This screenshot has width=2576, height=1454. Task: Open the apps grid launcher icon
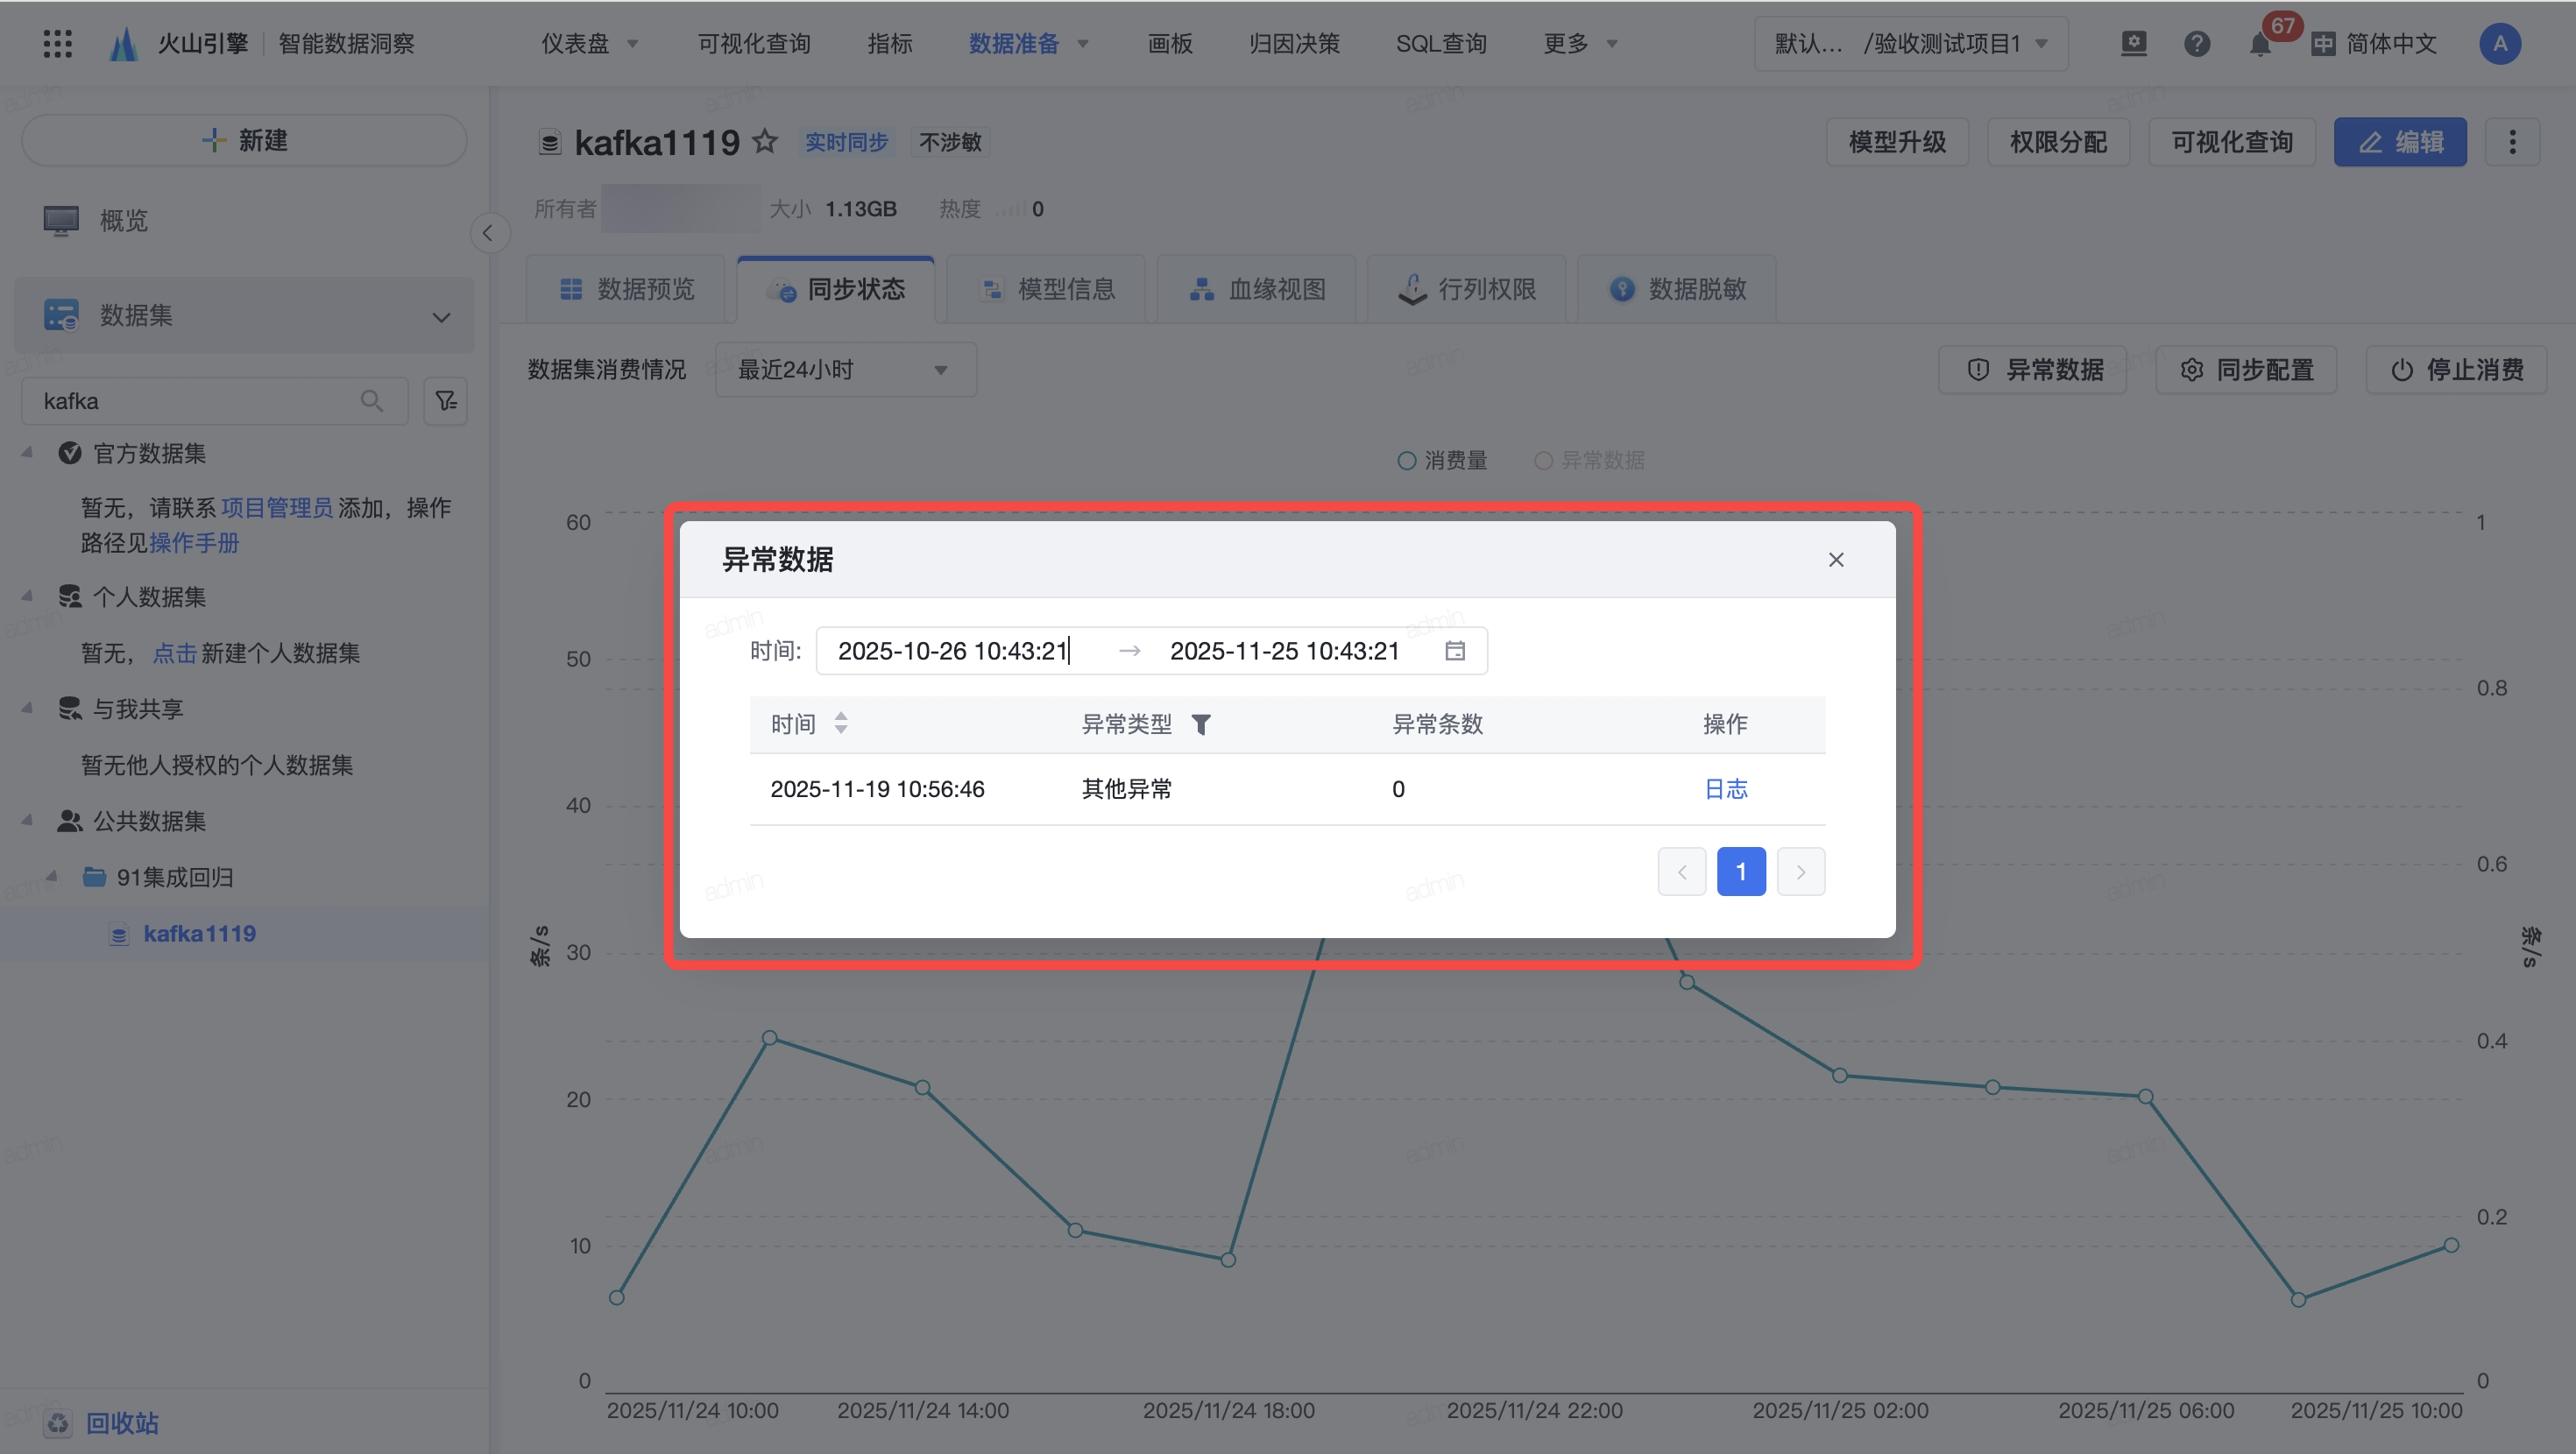(x=58, y=44)
